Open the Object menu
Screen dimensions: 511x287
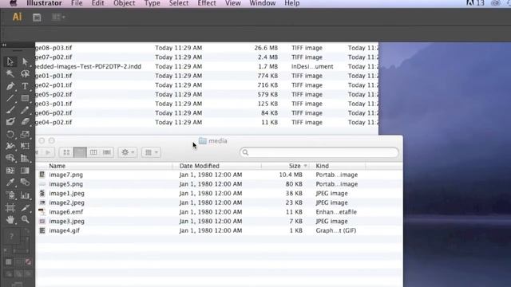pyautogui.click(x=125, y=3)
